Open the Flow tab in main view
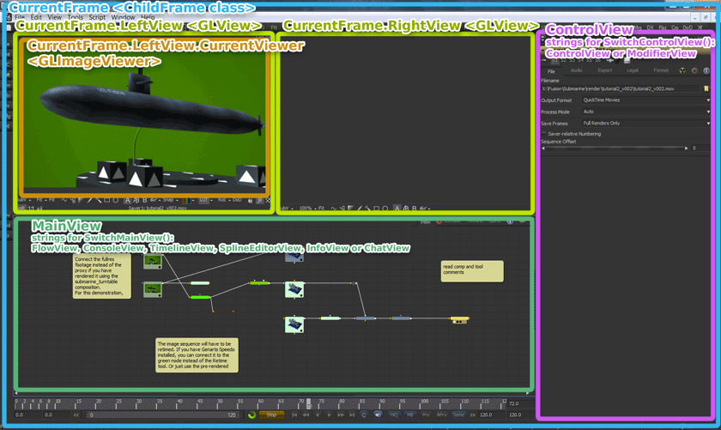Image resolution: width=721 pixels, height=430 pixels. tap(426, 222)
